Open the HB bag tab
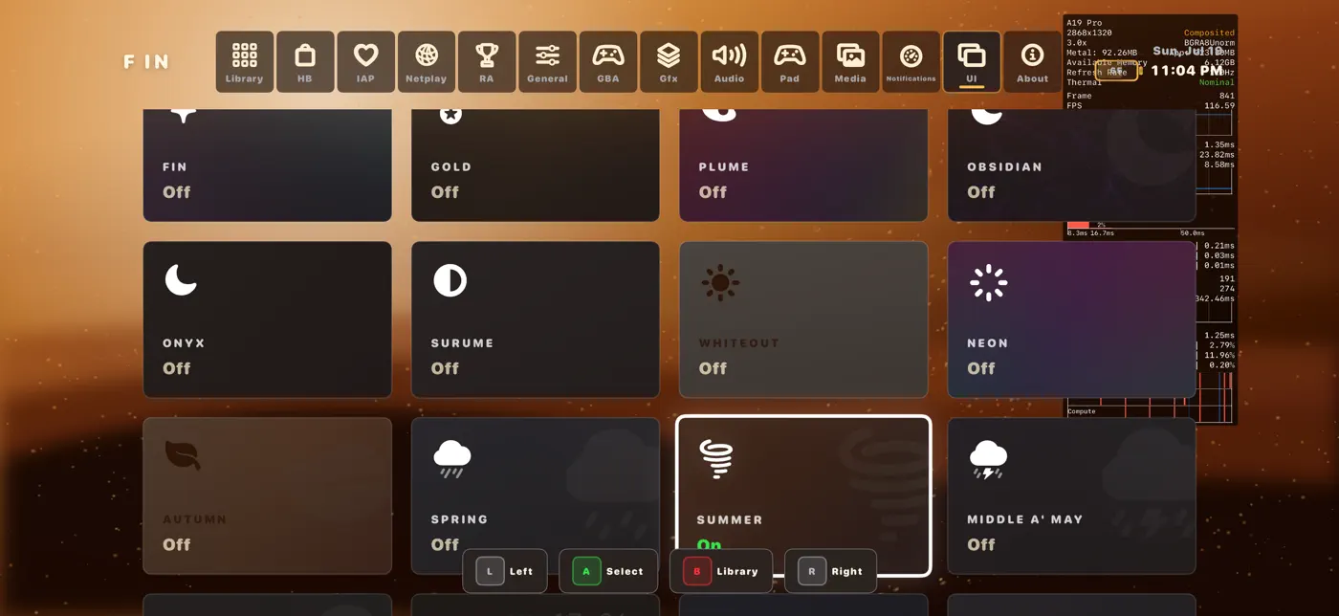Screen dimensions: 1339x616 tap(305, 62)
